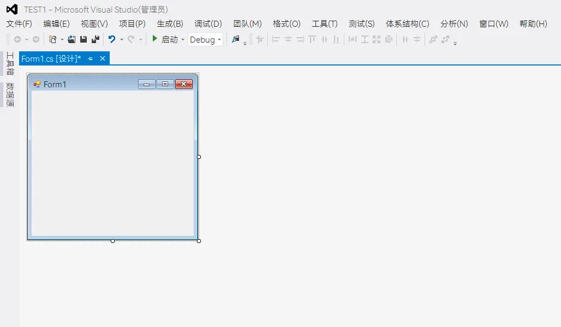Open the 数据源 (Data Sources) side panel
Image resolution: width=561 pixels, height=327 pixels.
pyautogui.click(x=9, y=94)
